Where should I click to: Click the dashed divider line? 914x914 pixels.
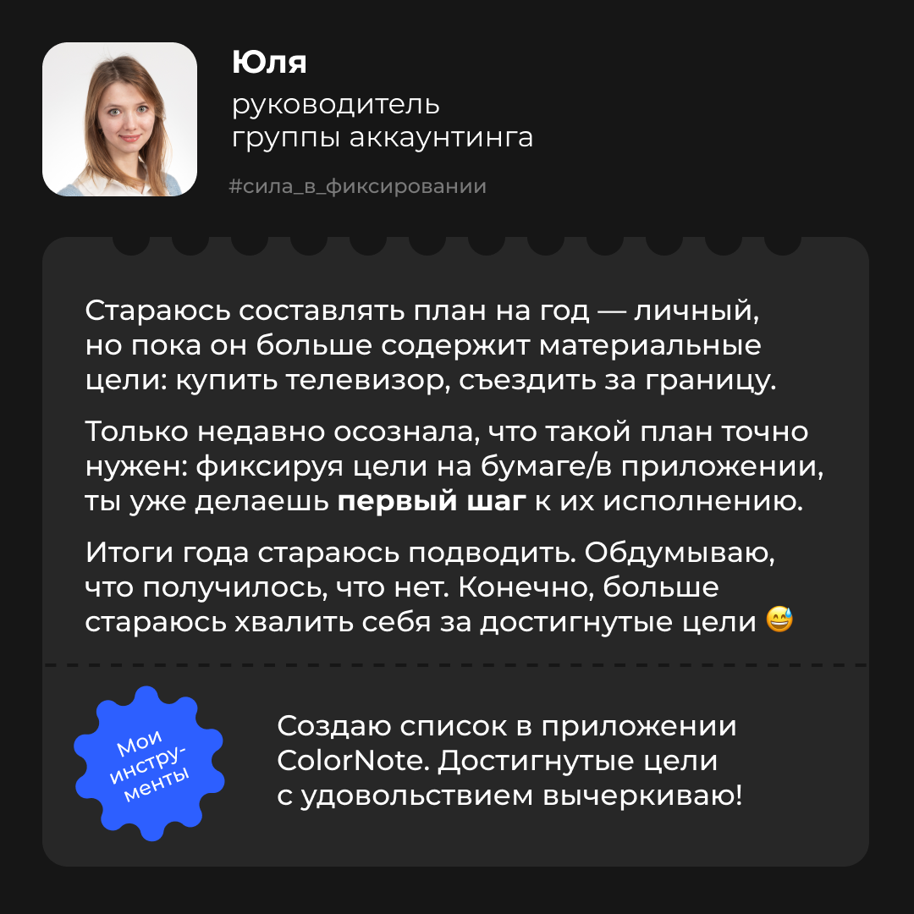pos(457,665)
